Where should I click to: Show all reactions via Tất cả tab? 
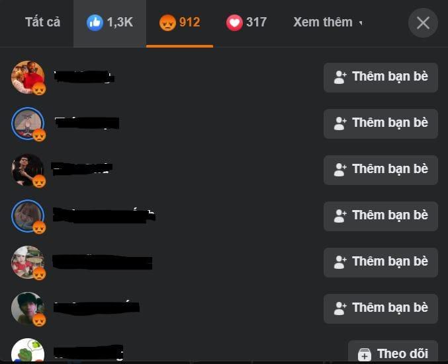(42, 23)
